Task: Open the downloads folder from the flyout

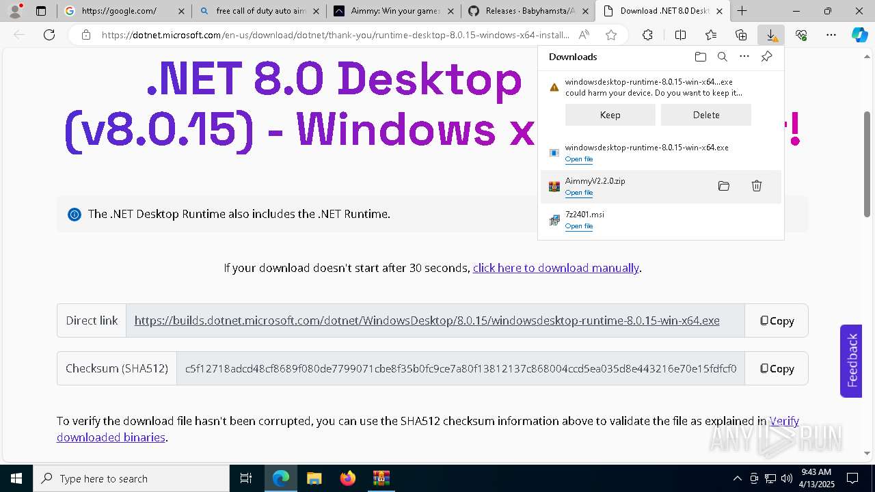Action: click(700, 57)
